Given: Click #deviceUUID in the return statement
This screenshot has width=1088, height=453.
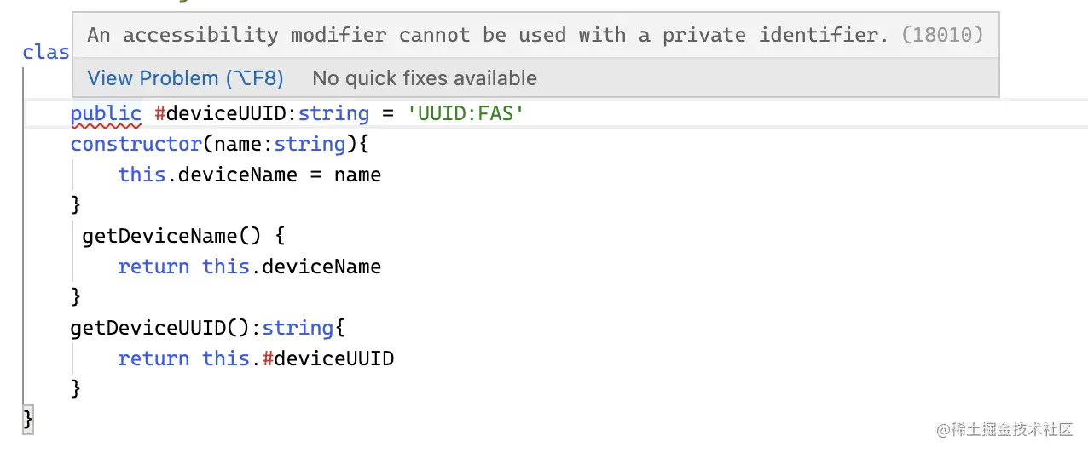Looking at the screenshot, I should click(327, 358).
